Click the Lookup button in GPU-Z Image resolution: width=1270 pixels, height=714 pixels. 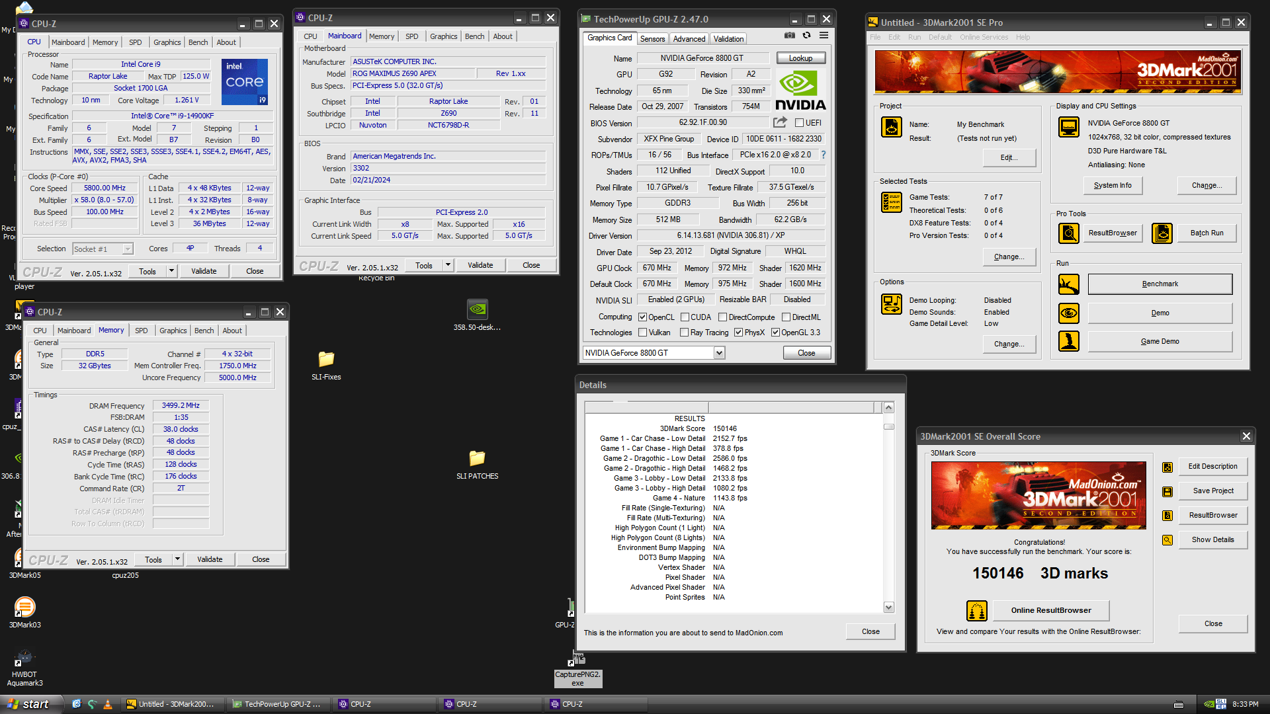[800, 58]
